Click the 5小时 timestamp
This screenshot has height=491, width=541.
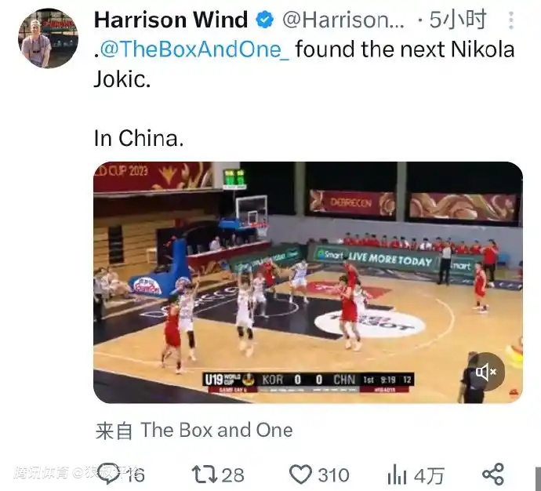(458, 20)
